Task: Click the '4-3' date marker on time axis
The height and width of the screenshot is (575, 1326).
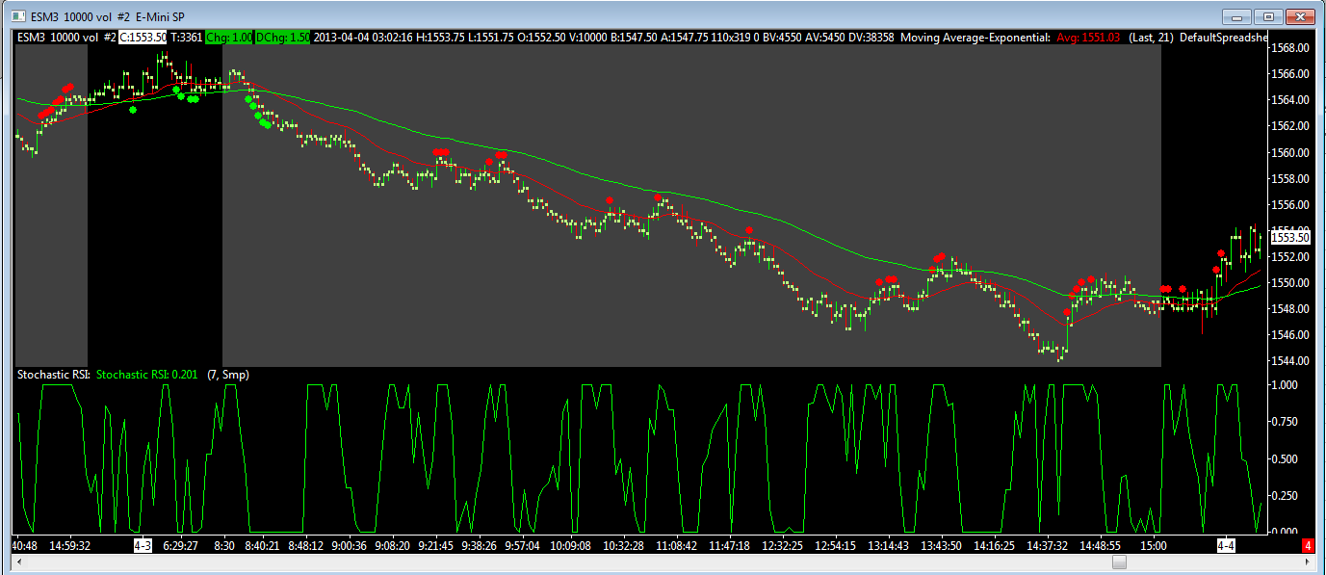Action: tap(143, 545)
